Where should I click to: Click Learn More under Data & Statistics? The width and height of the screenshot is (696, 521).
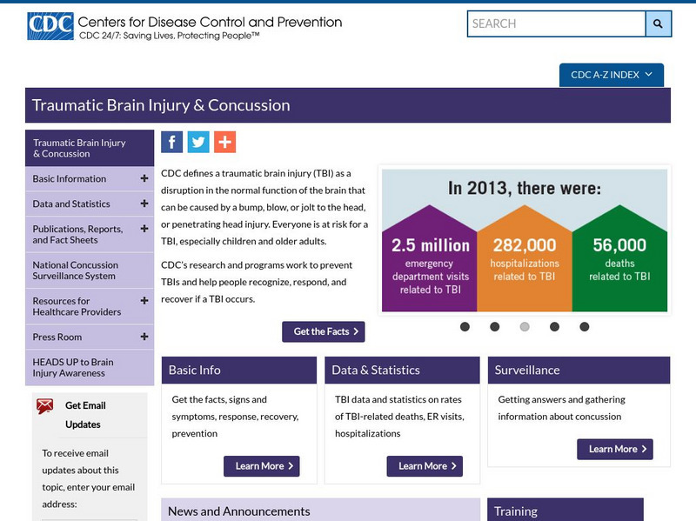pyautogui.click(x=425, y=466)
